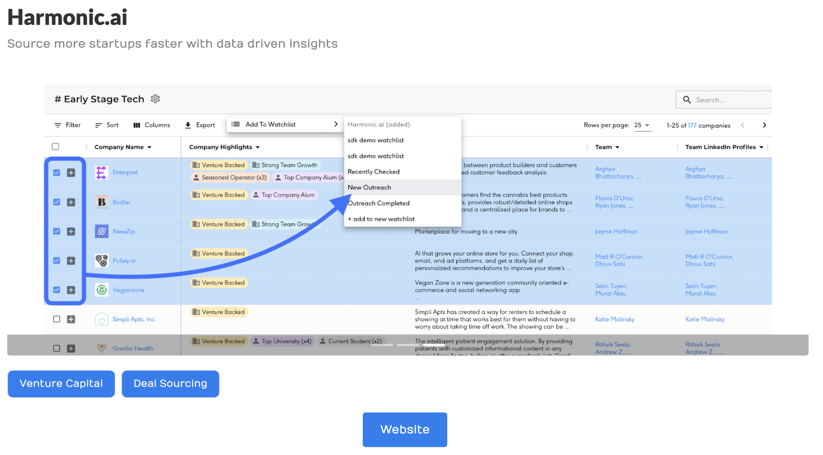
Task: Click Strong Team Growth tag for Enterpret
Action: pos(286,165)
